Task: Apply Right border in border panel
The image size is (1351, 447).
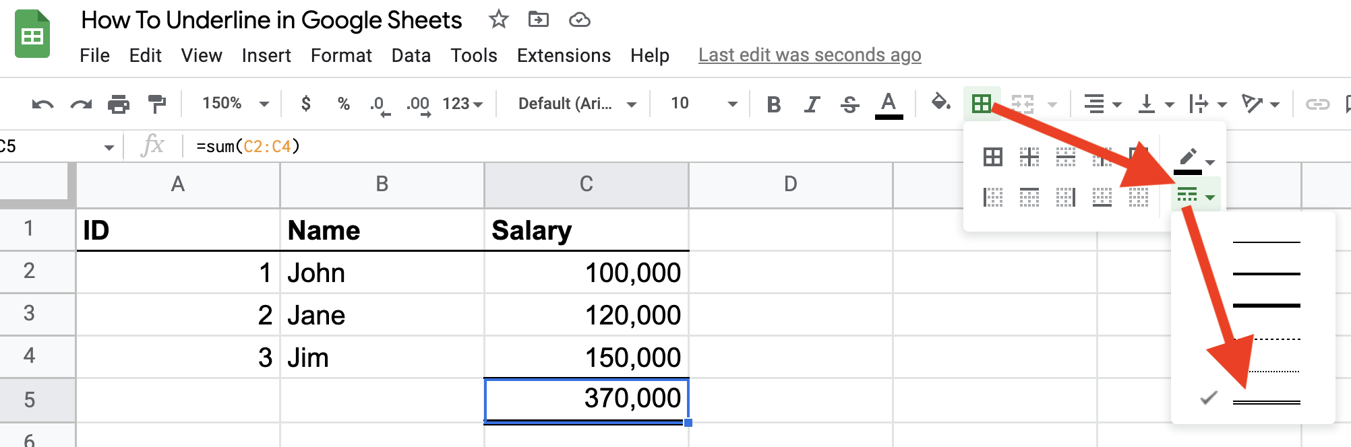Action: (x=1066, y=197)
